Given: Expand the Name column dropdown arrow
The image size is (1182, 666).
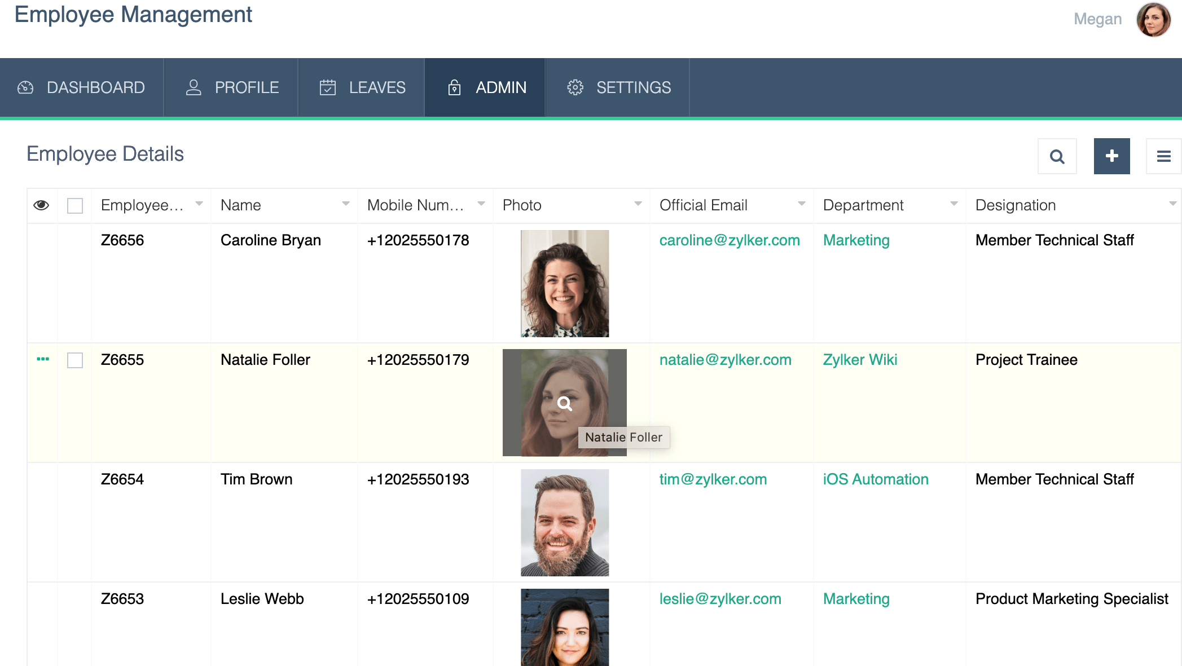Looking at the screenshot, I should coord(345,204).
